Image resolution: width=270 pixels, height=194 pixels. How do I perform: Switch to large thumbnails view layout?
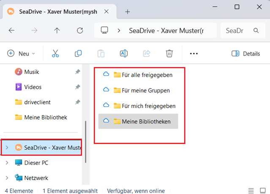click(262, 191)
